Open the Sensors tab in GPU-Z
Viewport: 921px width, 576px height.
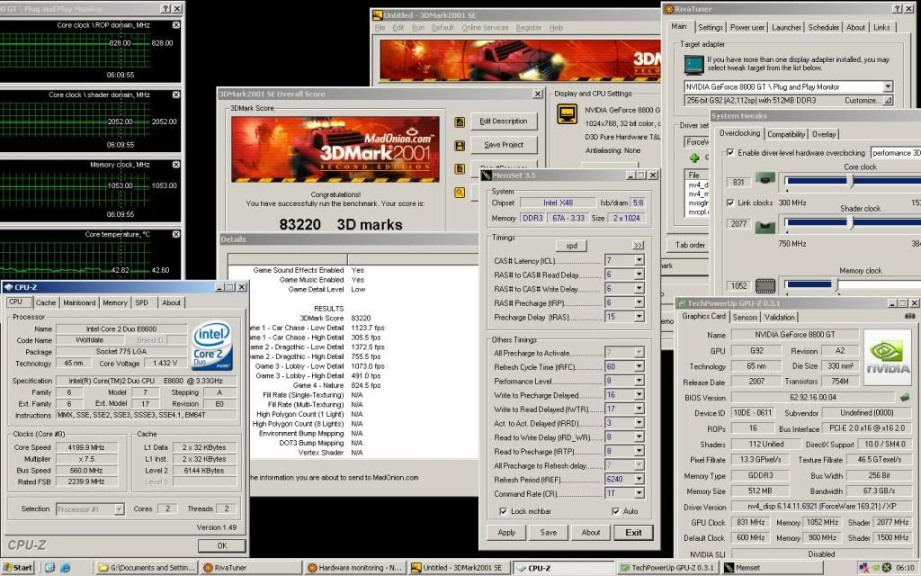pyautogui.click(x=745, y=317)
